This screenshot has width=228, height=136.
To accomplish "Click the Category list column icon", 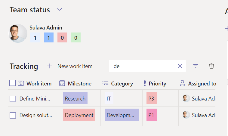I will click(x=105, y=83).
